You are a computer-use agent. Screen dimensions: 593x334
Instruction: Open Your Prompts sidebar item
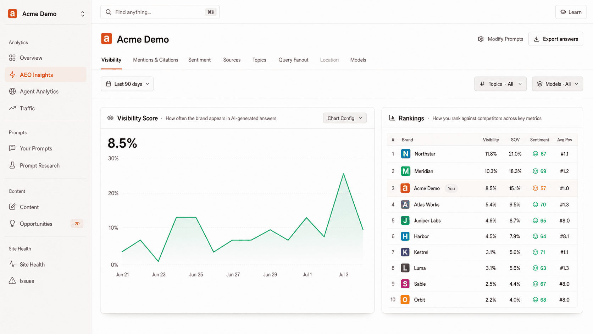coord(46,148)
